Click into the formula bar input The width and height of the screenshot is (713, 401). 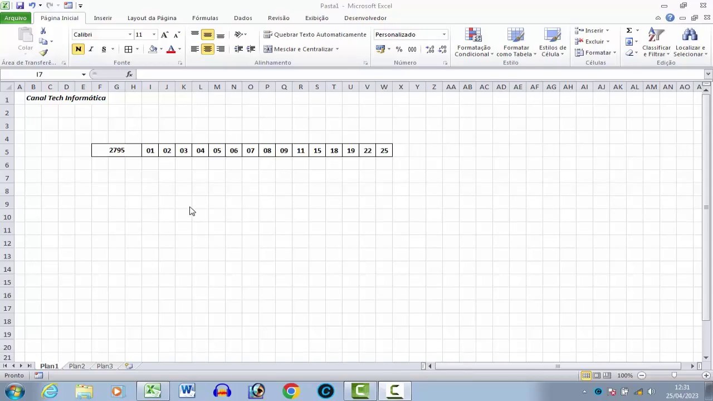point(420,74)
